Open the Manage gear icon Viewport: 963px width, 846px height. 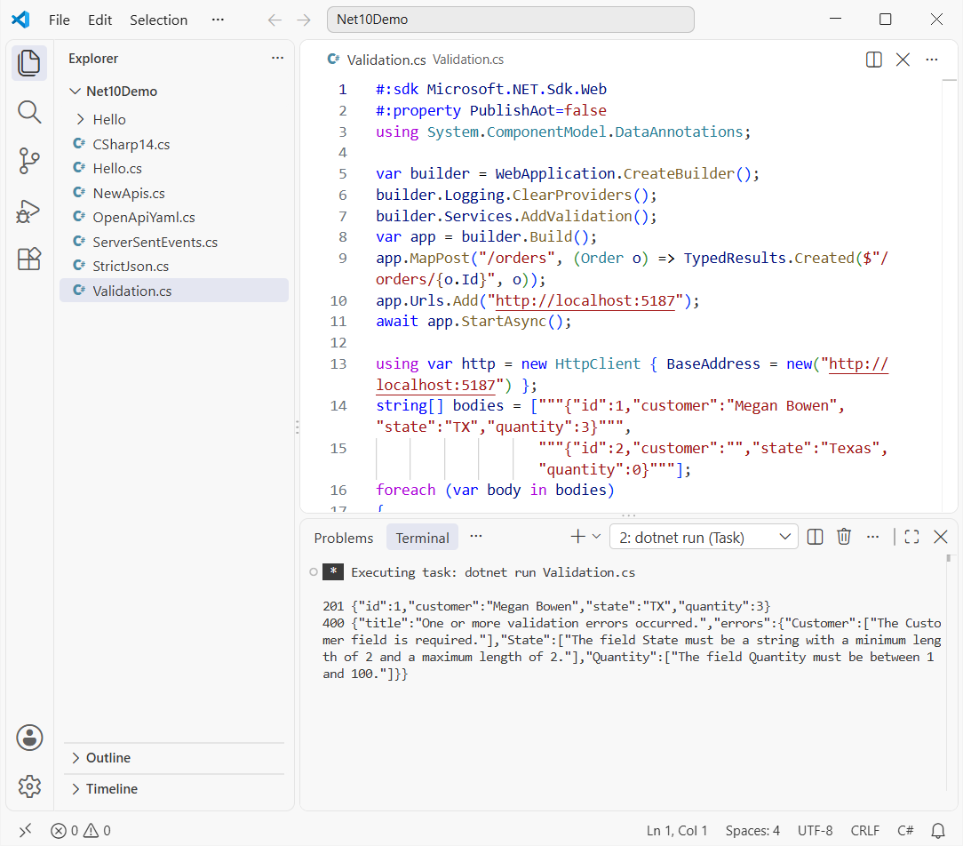coord(29,786)
